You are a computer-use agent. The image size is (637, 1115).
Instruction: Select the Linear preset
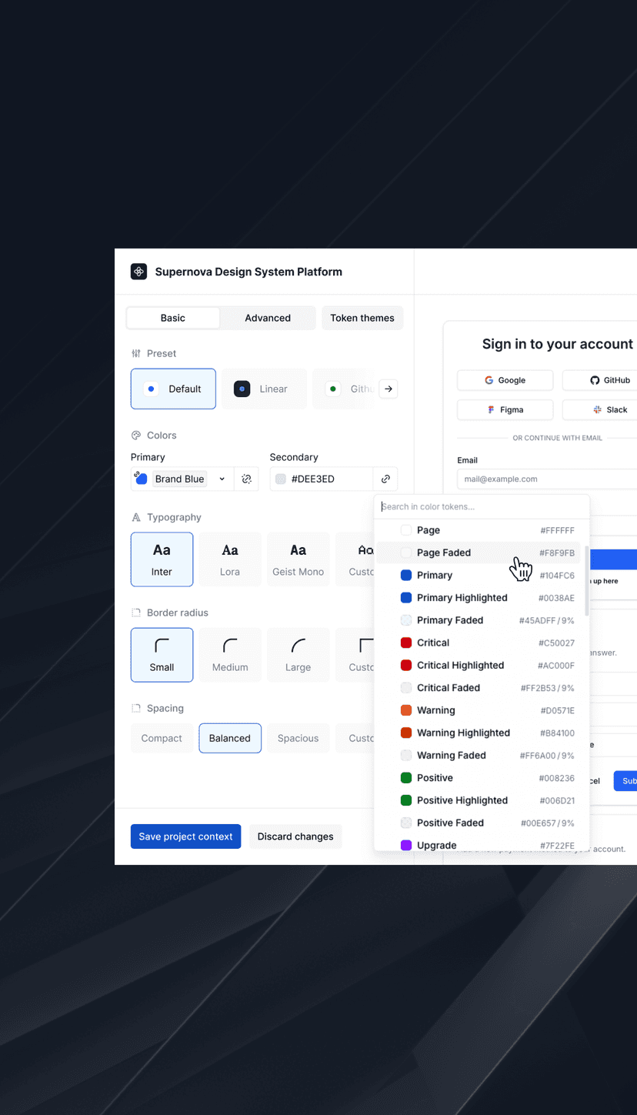tap(264, 389)
